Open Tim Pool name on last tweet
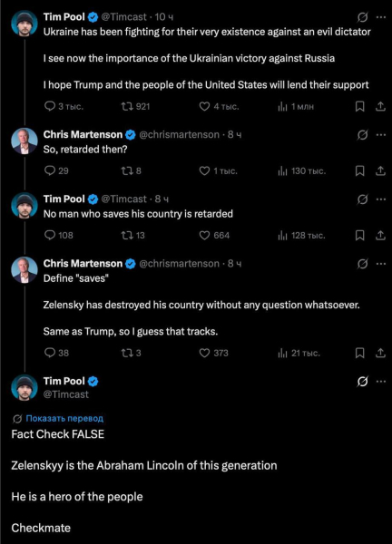This screenshot has height=544, width=392. click(x=64, y=381)
